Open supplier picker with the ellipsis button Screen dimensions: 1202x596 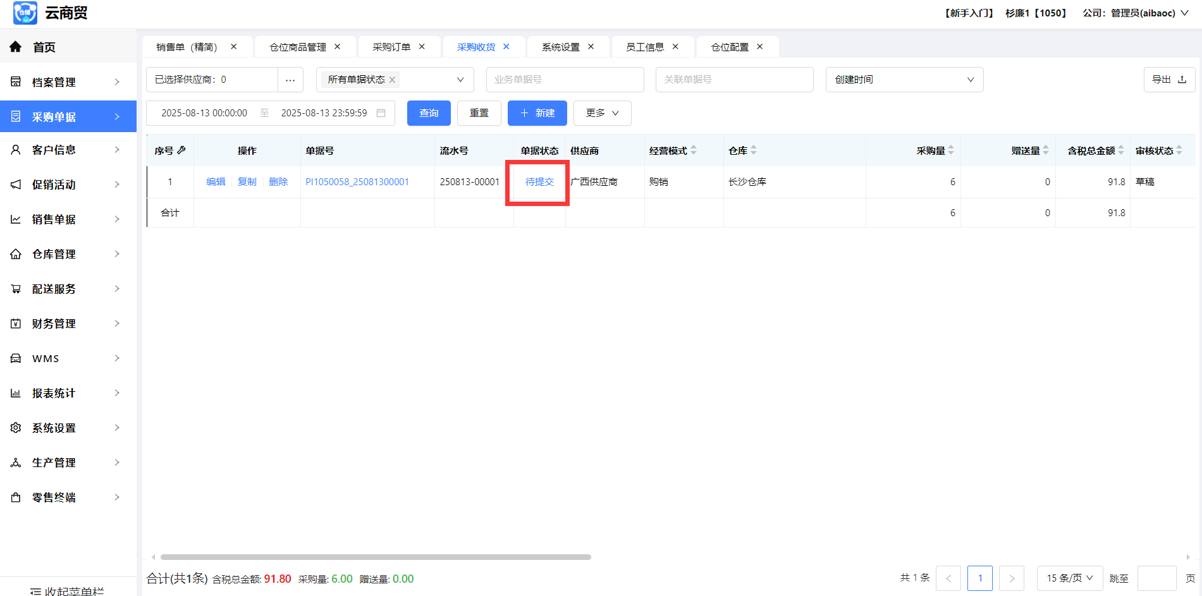coord(290,80)
